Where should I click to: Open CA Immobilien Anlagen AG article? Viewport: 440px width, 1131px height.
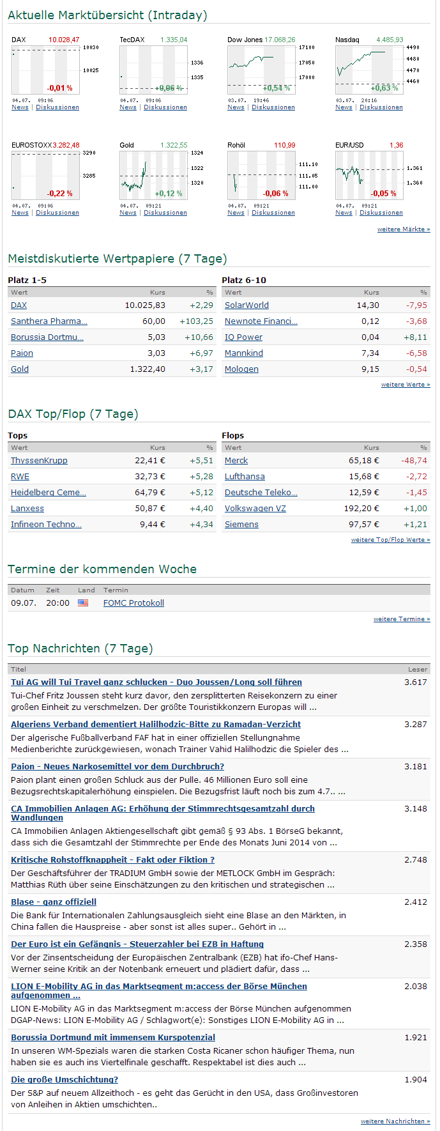tap(163, 813)
